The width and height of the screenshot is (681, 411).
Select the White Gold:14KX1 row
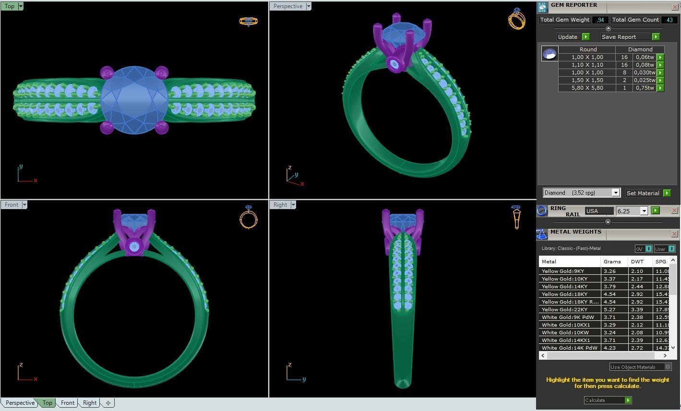click(x=604, y=340)
